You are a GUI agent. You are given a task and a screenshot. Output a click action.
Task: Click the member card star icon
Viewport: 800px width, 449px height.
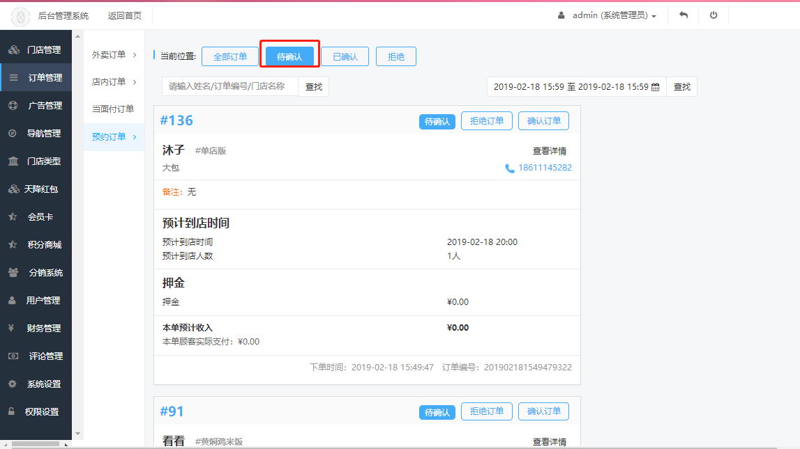13,217
